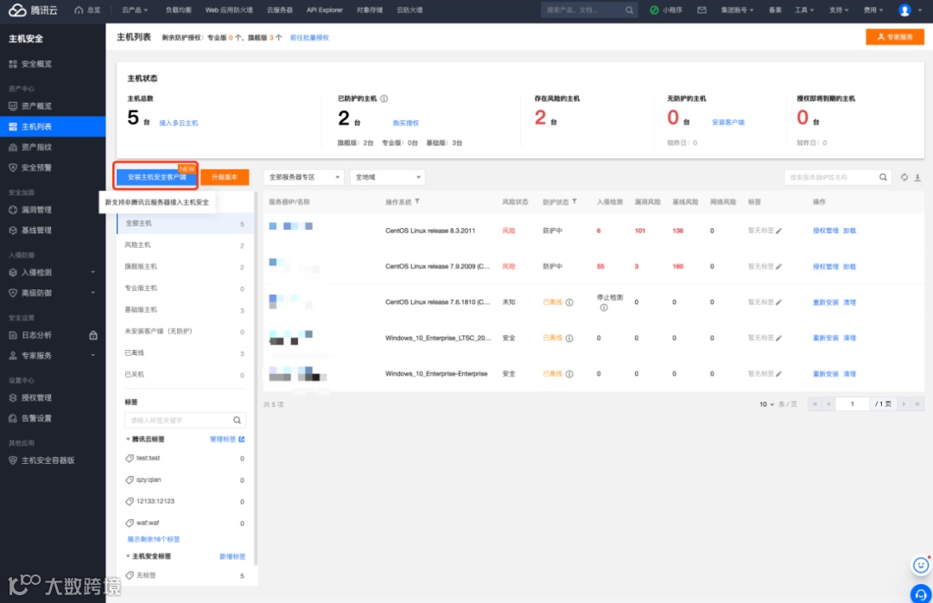This screenshot has width=933, height=603.
Task: Open the user avatar account menu
Action: [x=904, y=10]
